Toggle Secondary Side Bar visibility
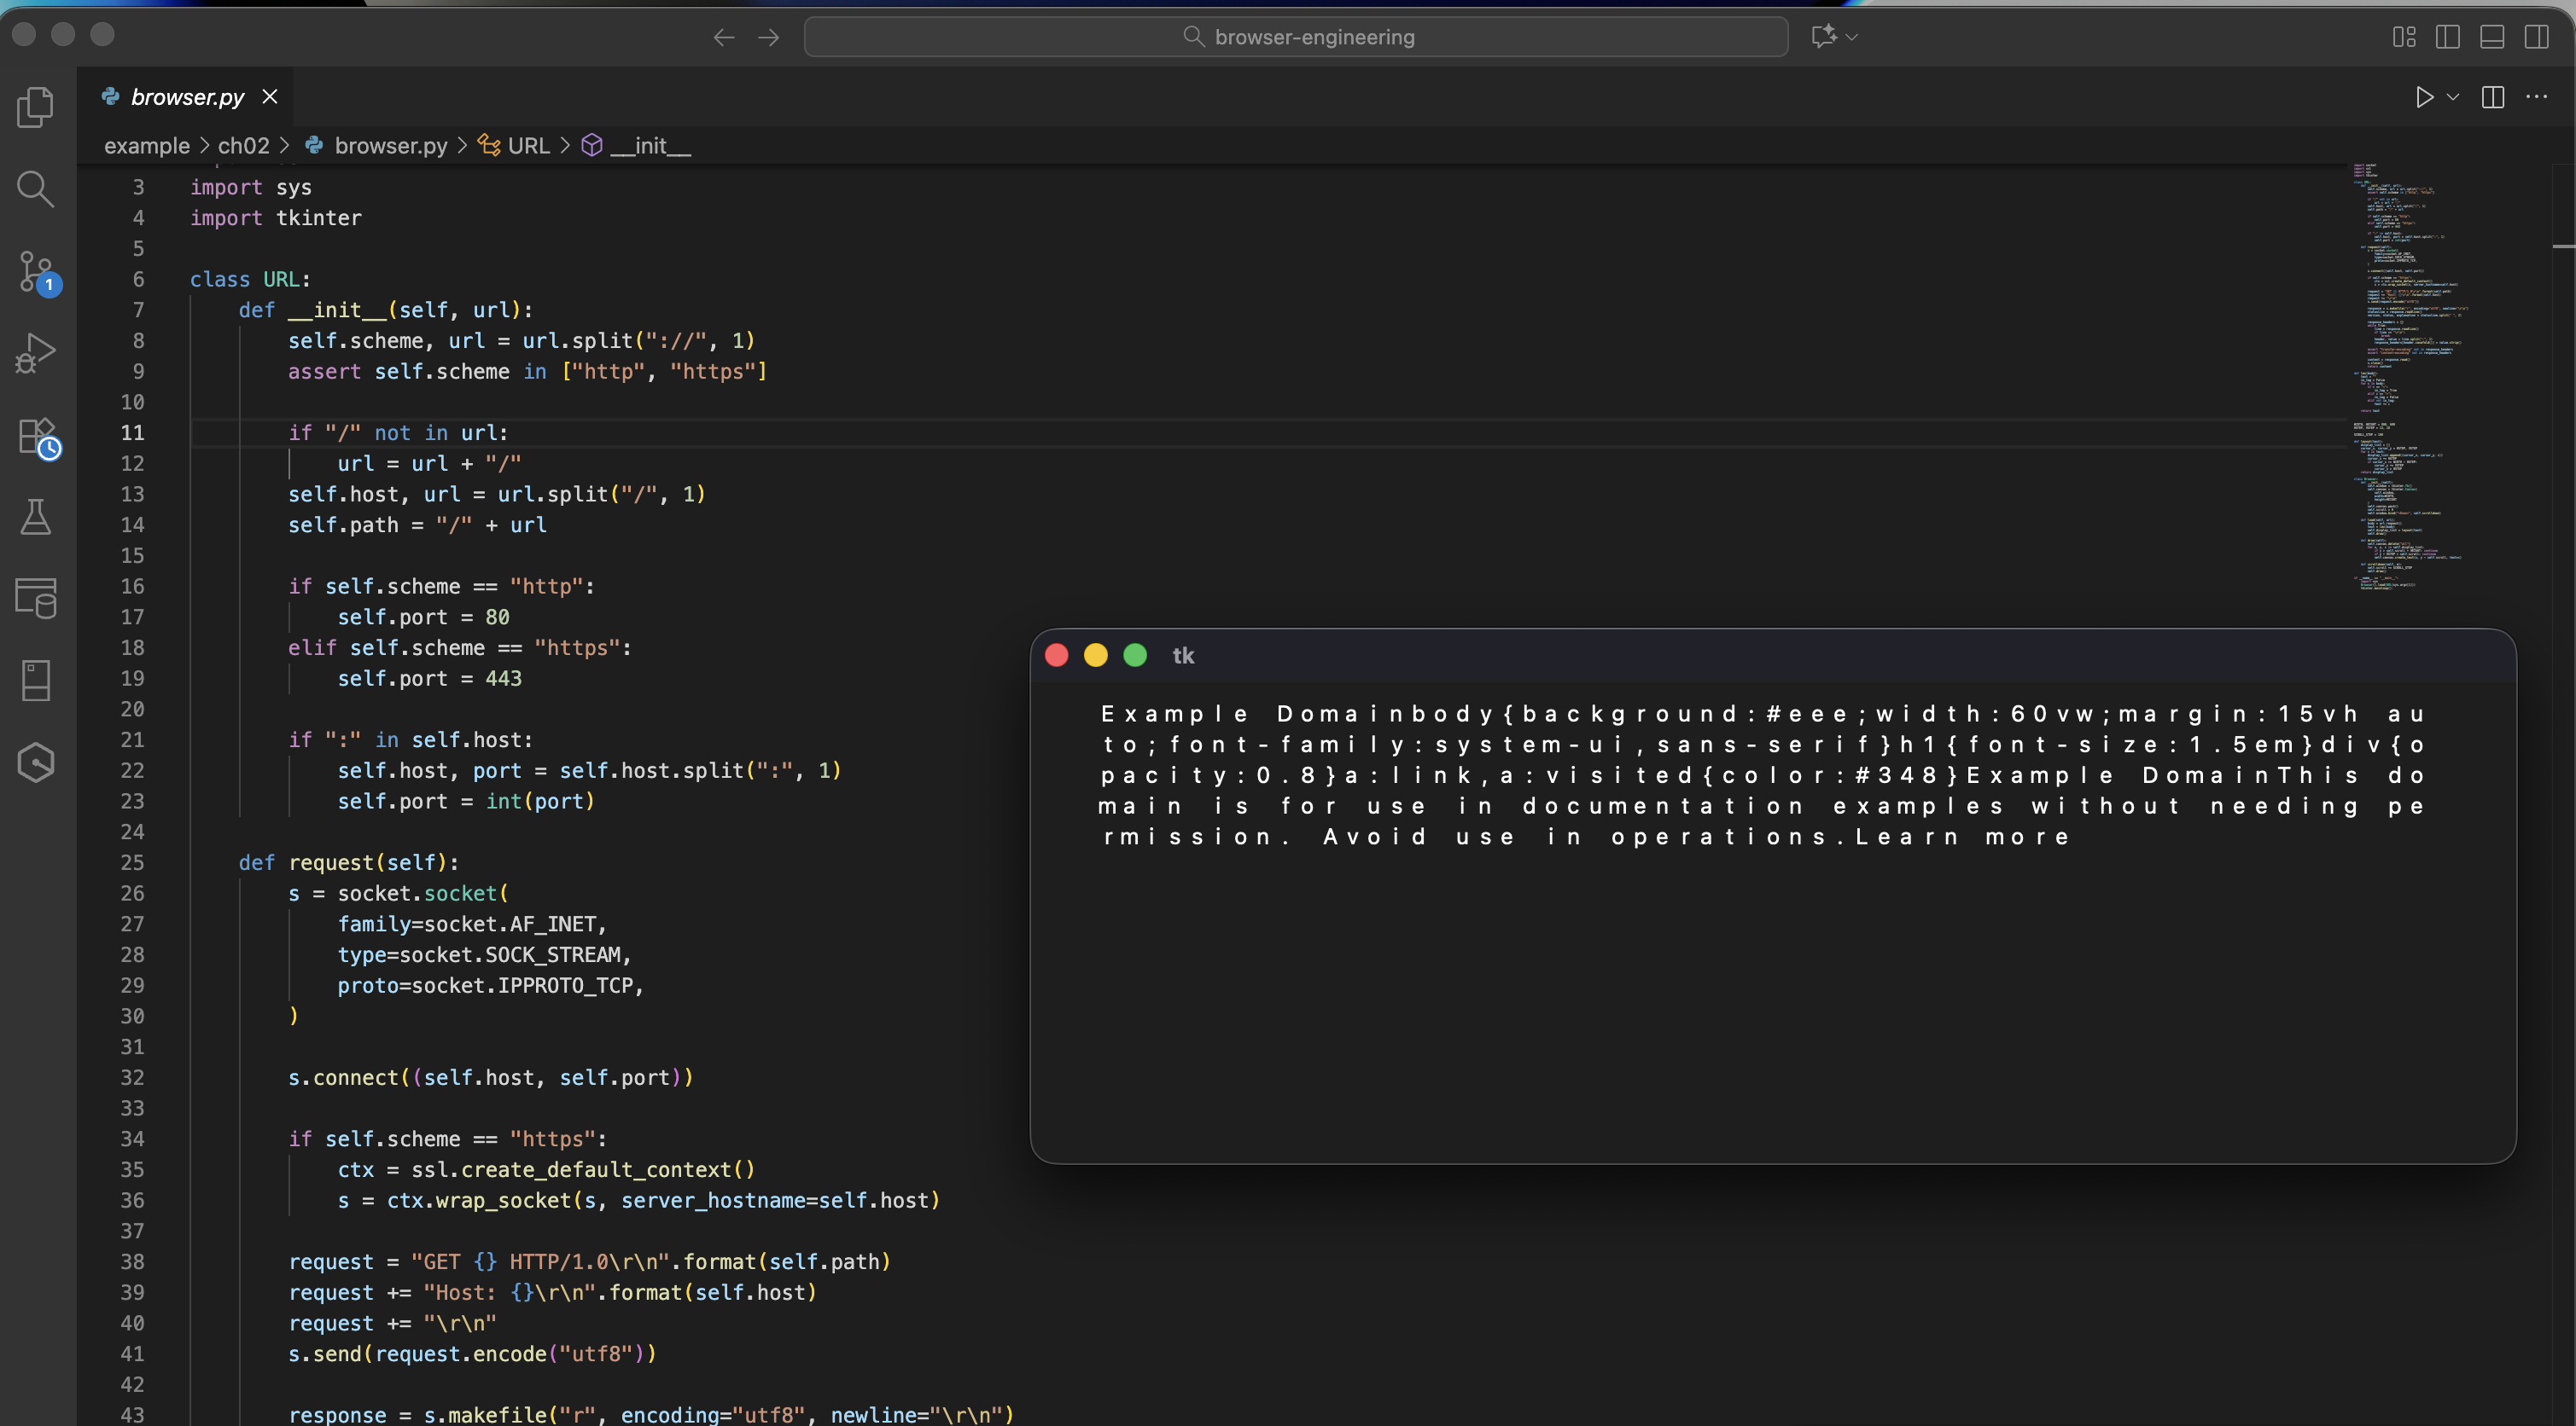Screen dimensions: 2576x1426 click(2536, 37)
